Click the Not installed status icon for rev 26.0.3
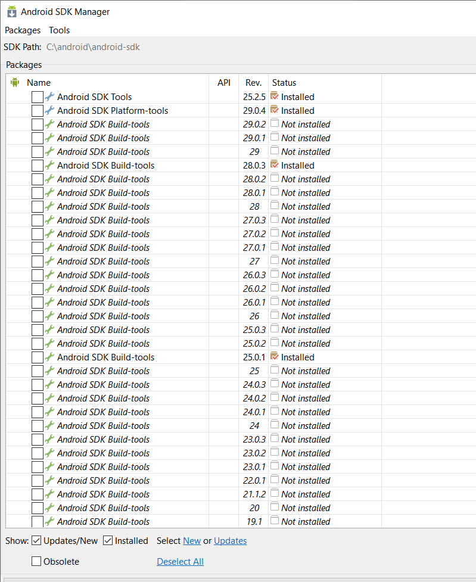Screen dimensions: 476x582 click(x=275, y=274)
